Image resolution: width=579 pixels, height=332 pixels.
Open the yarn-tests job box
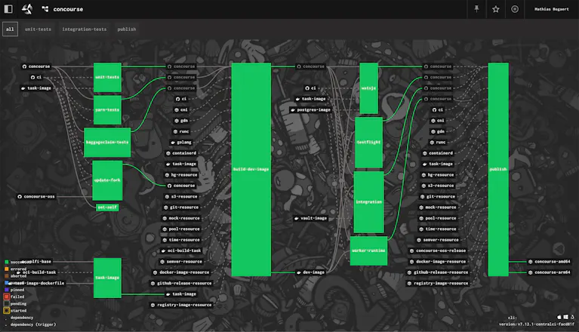[107, 110]
